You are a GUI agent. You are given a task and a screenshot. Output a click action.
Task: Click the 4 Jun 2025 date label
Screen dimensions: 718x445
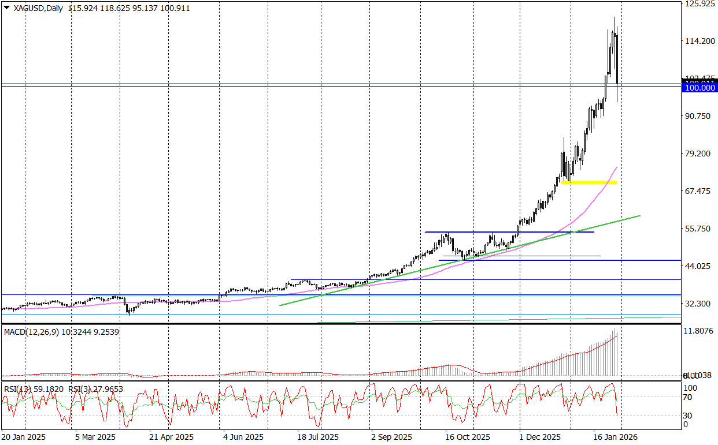[x=243, y=437]
